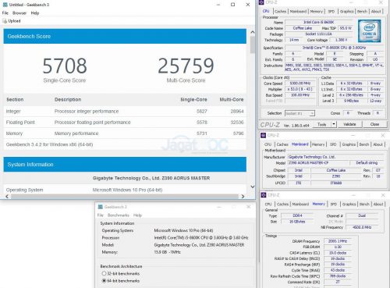Click the vertical scrollbar thumb in Geekbench results

point(252,44)
